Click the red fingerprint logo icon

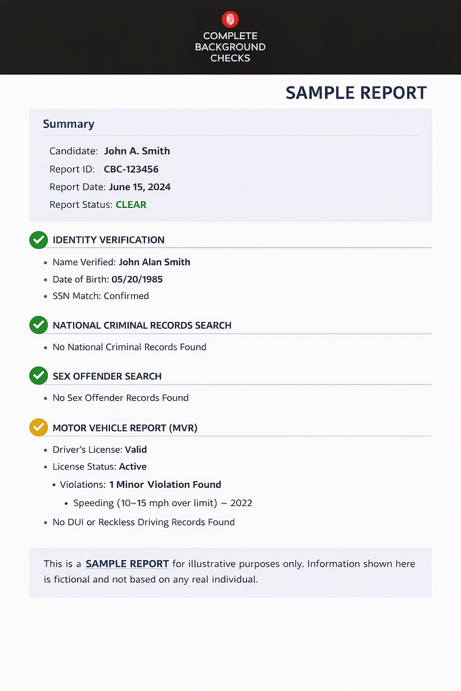pos(230,19)
